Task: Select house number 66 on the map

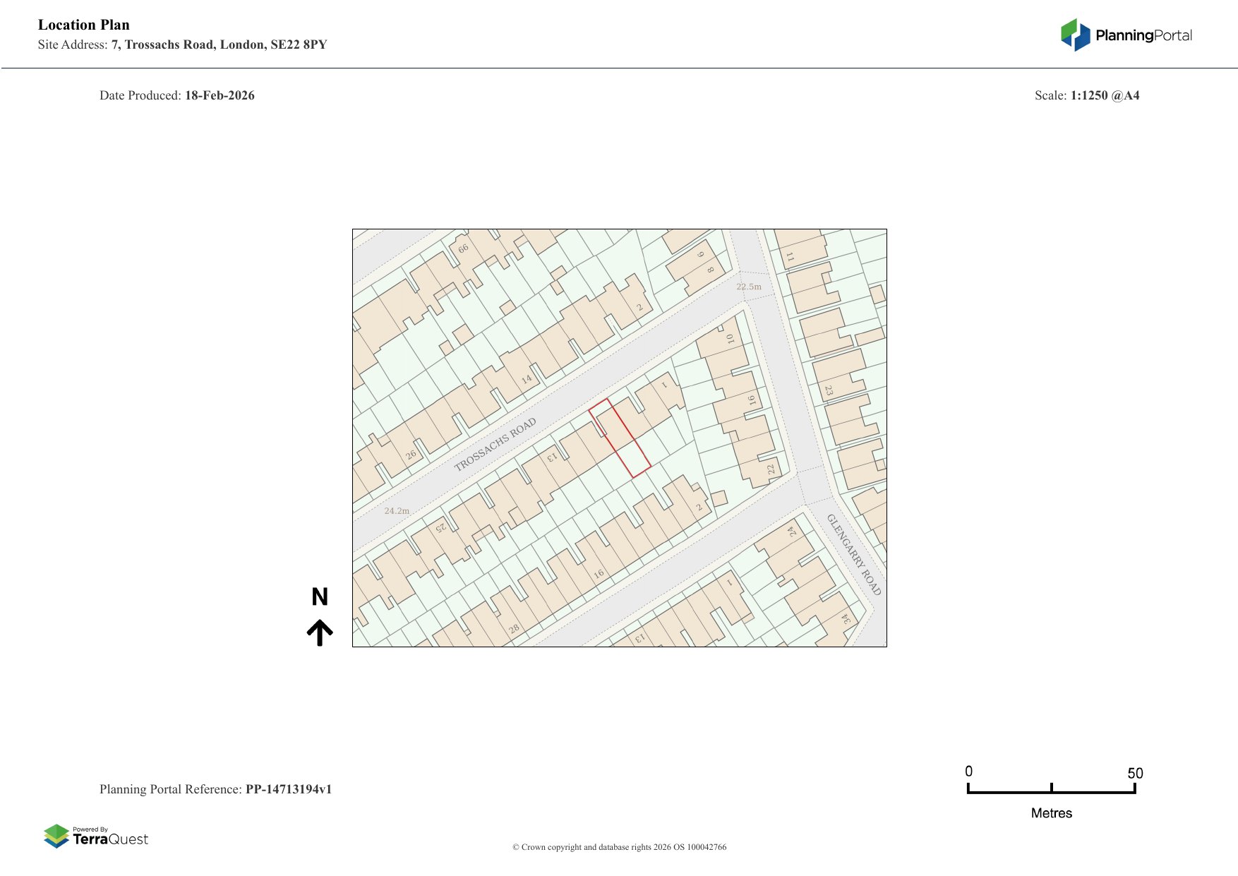Action: click(x=463, y=248)
